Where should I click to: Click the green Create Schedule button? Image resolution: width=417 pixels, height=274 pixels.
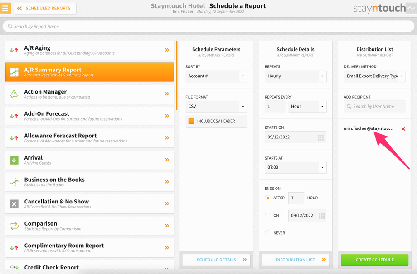point(374,260)
